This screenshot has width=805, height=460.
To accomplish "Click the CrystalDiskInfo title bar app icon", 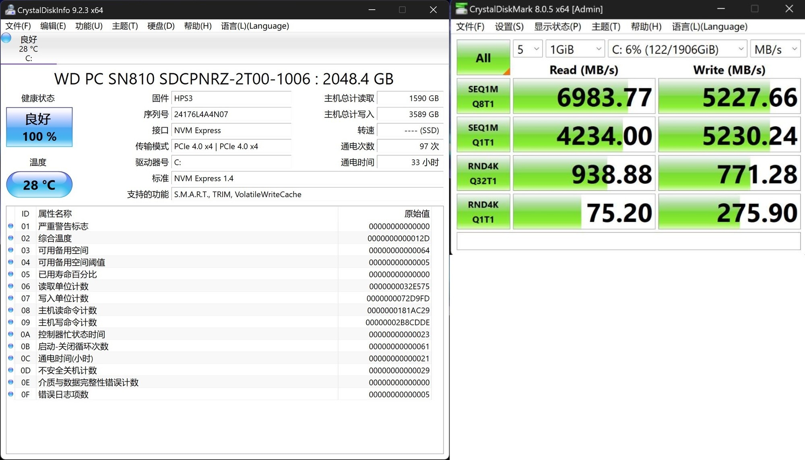I will click(x=10, y=10).
